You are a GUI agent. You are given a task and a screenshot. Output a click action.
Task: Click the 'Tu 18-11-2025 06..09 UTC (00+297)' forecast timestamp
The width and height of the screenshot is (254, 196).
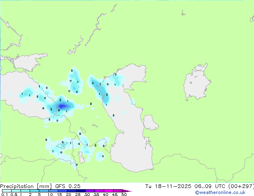(x=200, y=186)
